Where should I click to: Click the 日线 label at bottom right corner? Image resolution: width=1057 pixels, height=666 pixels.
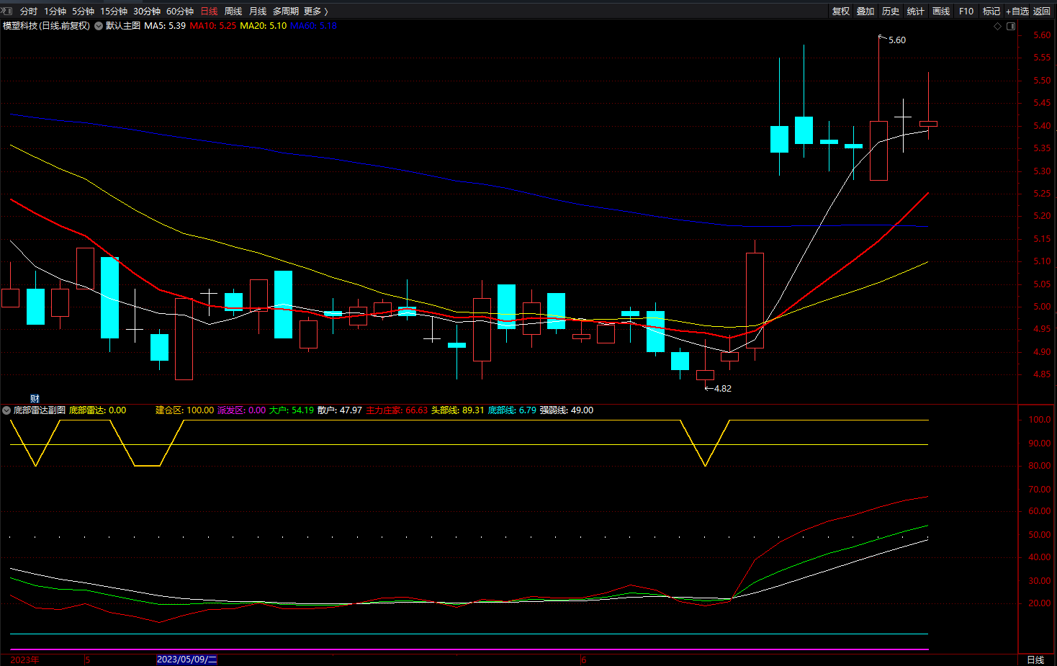pos(1035,660)
